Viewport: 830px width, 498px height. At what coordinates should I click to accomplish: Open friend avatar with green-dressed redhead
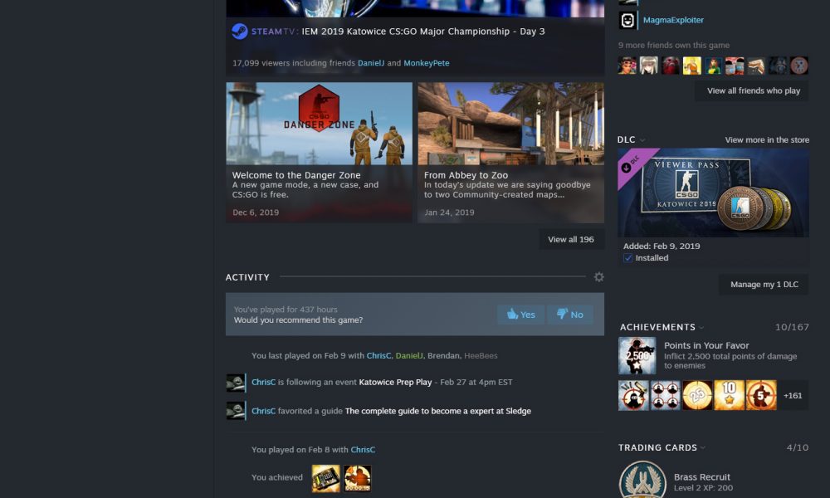click(713, 66)
